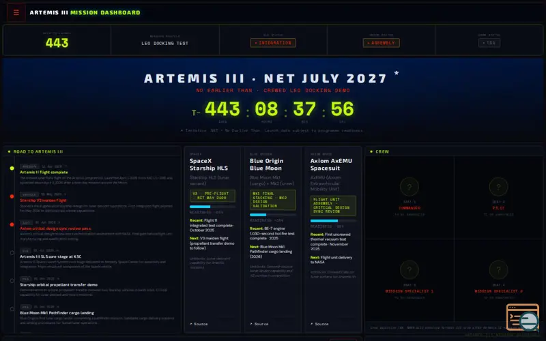This screenshot has width=546, height=341.
Task: Click the ARTEMIS III · NET JULY 2027 headline
Action: click(265, 78)
